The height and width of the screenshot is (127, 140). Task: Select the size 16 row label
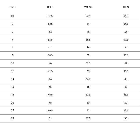point(13,87)
